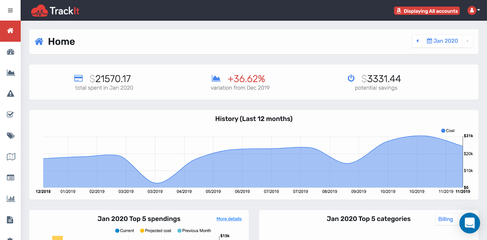
Task: Toggle the Projected cost legend item
Action: (156, 231)
